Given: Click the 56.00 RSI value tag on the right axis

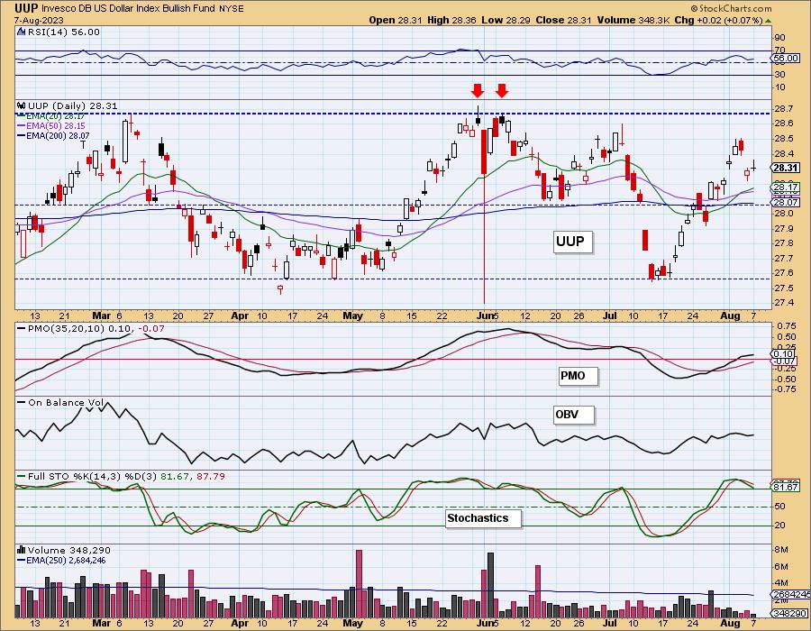Looking at the screenshot, I should click(786, 59).
